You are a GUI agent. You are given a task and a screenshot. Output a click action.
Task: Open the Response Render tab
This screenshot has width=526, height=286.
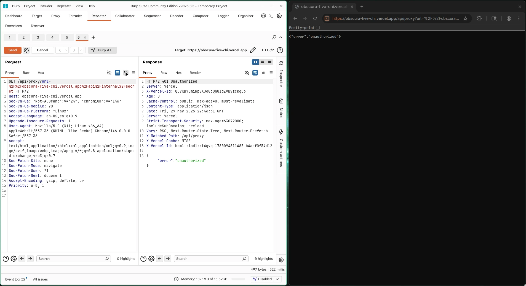(x=195, y=73)
